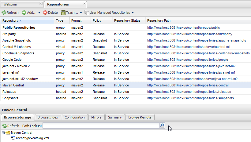Open the Configuration tab

click(x=74, y=117)
